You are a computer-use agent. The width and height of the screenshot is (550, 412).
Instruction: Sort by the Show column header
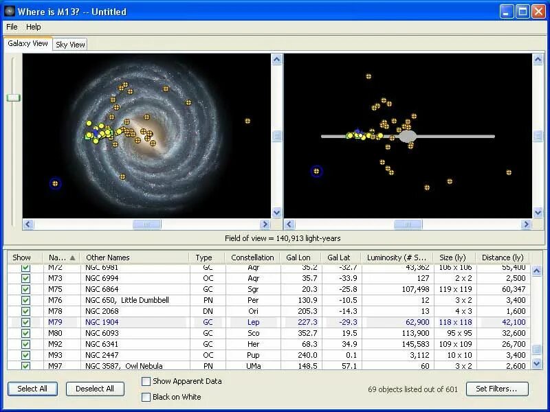coord(25,257)
